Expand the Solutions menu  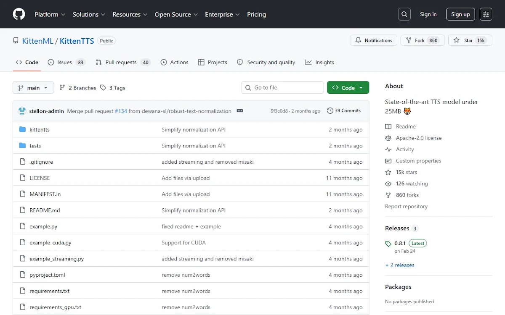89,14
